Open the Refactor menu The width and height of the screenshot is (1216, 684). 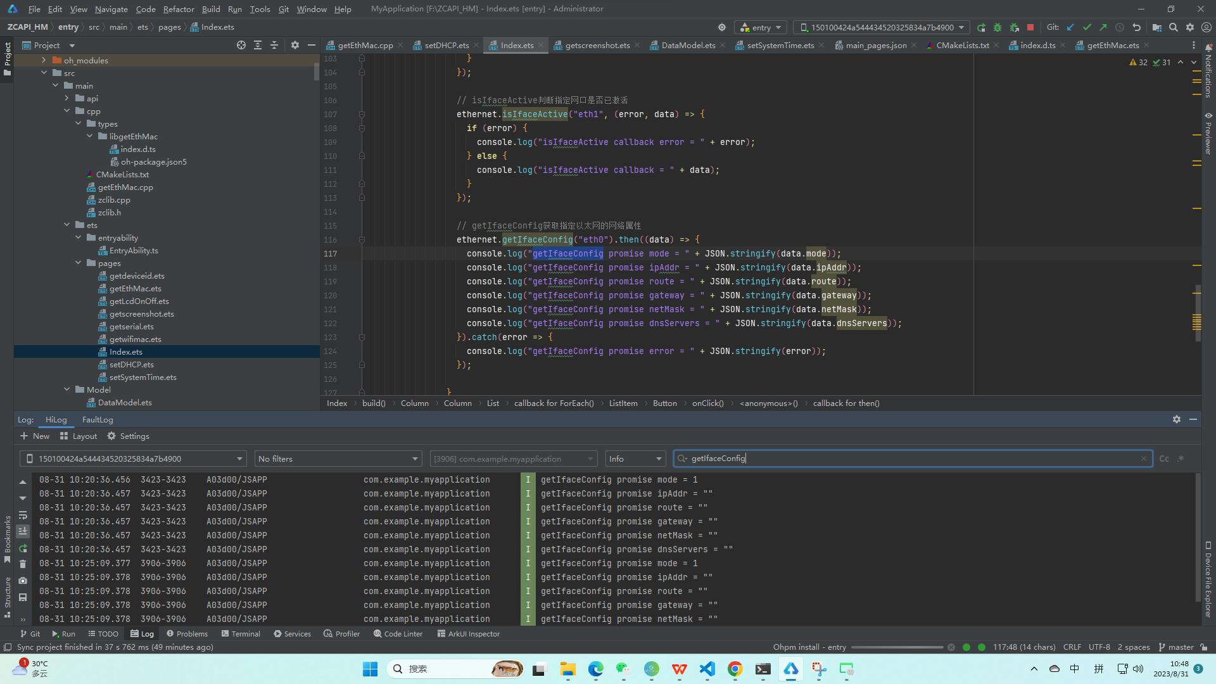pos(179,9)
